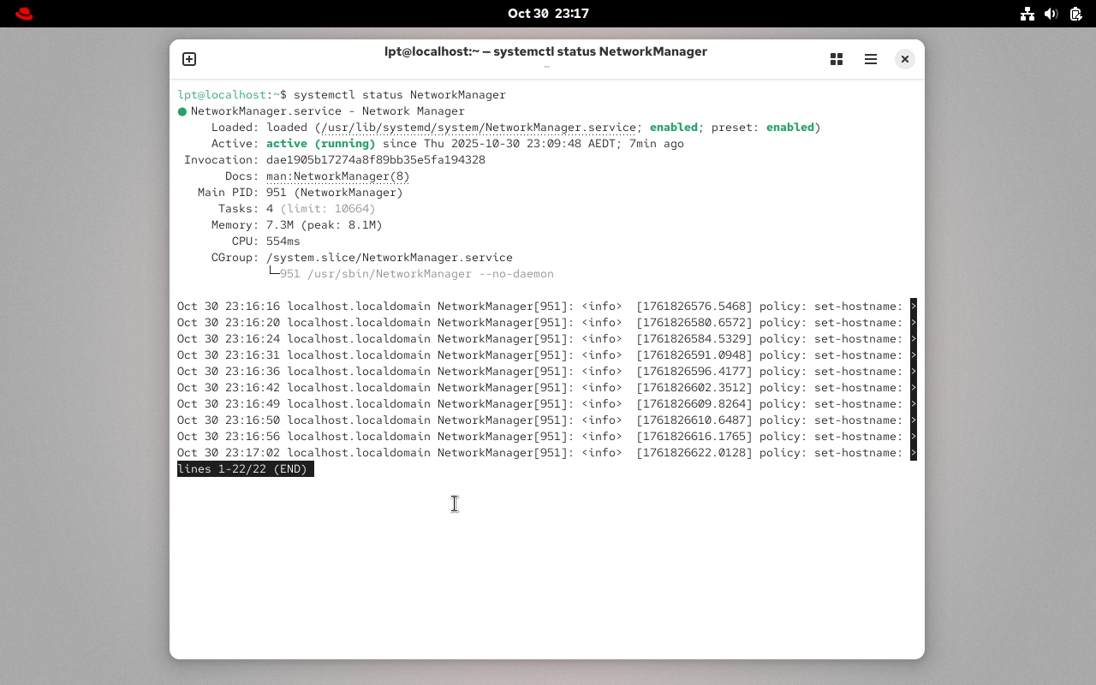The height and width of the screenshot is (685, 1096).
Task: Click the pager status 'lines 1-22/22 (END)'
Action: (x=245, y=469)
